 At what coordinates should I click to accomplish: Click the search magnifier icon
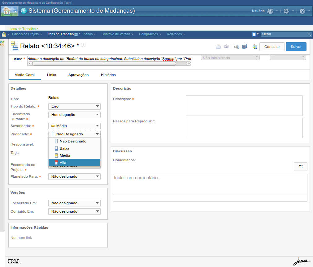(309, 34)
